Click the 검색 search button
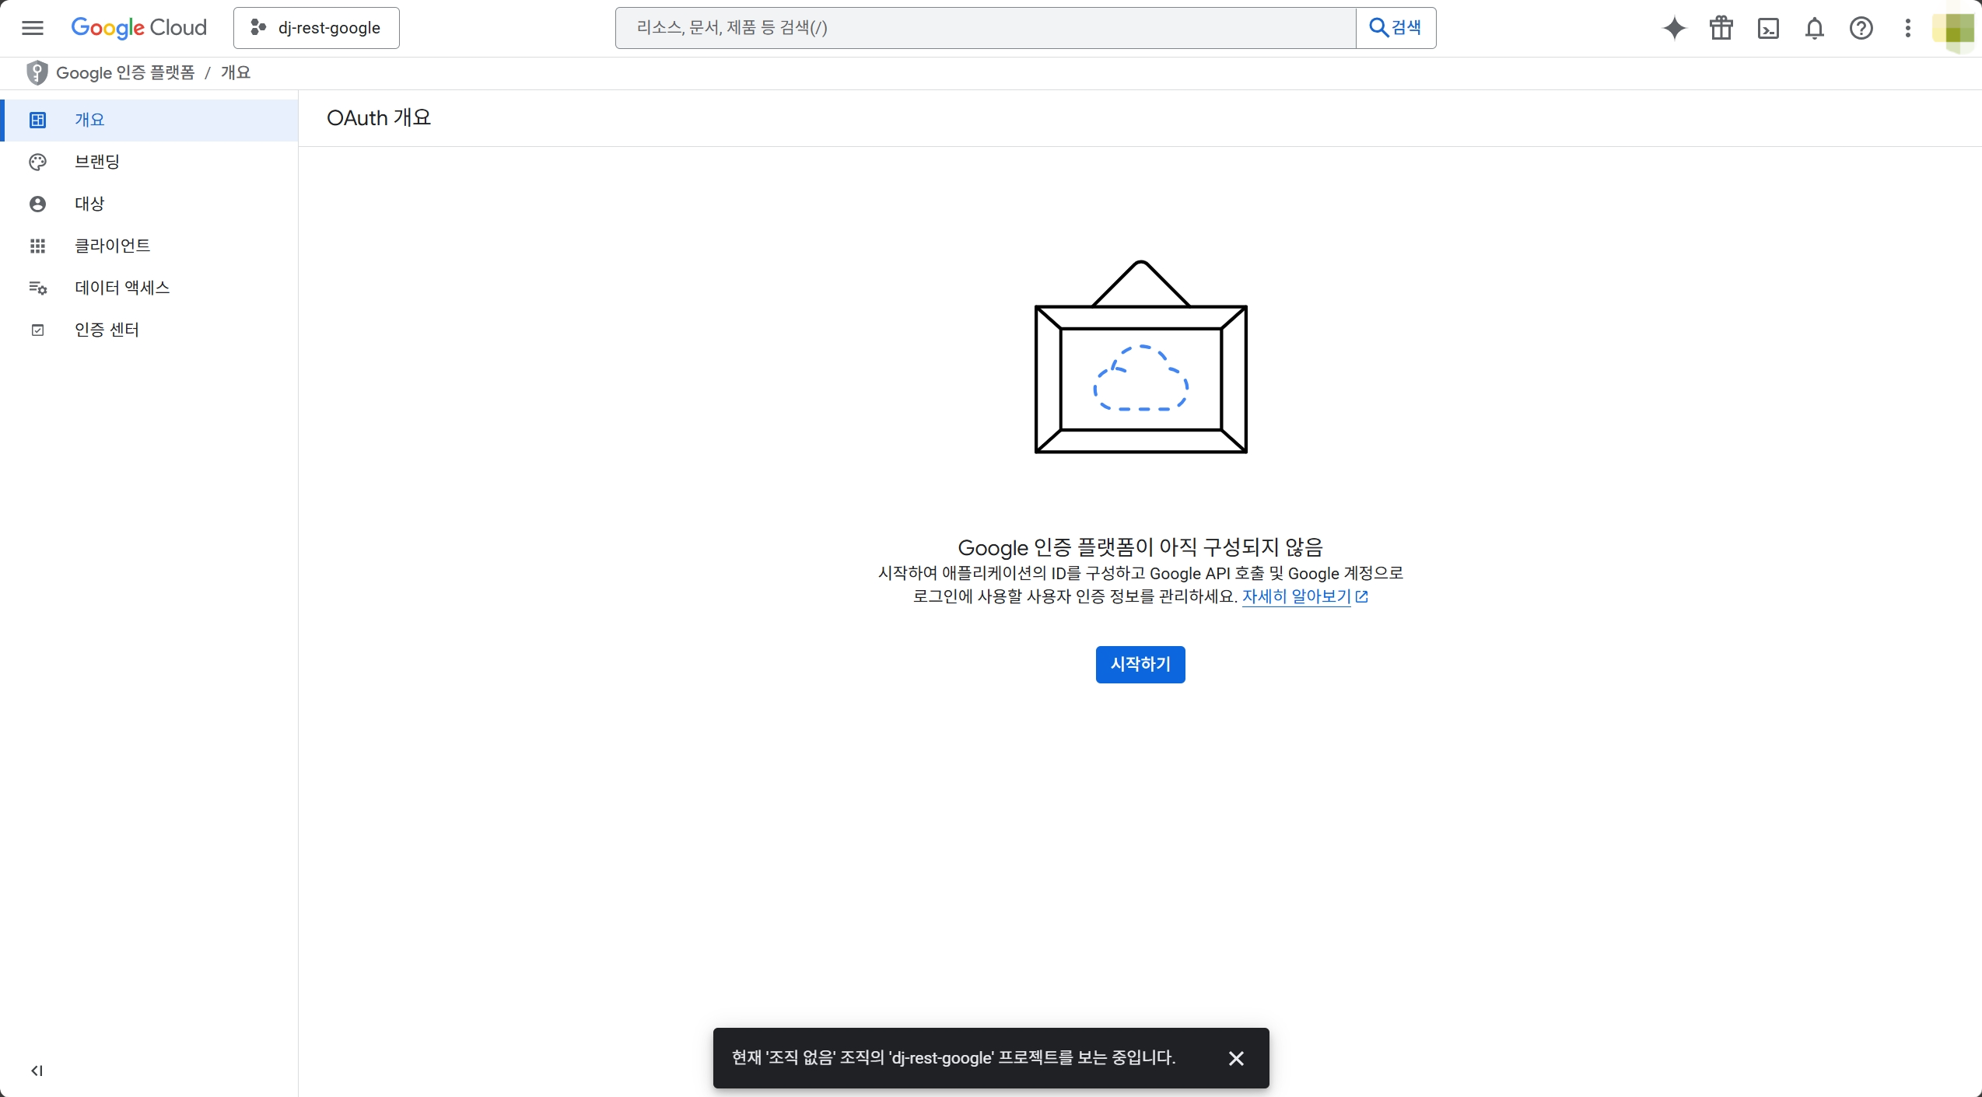 [x=1395, y=28]
